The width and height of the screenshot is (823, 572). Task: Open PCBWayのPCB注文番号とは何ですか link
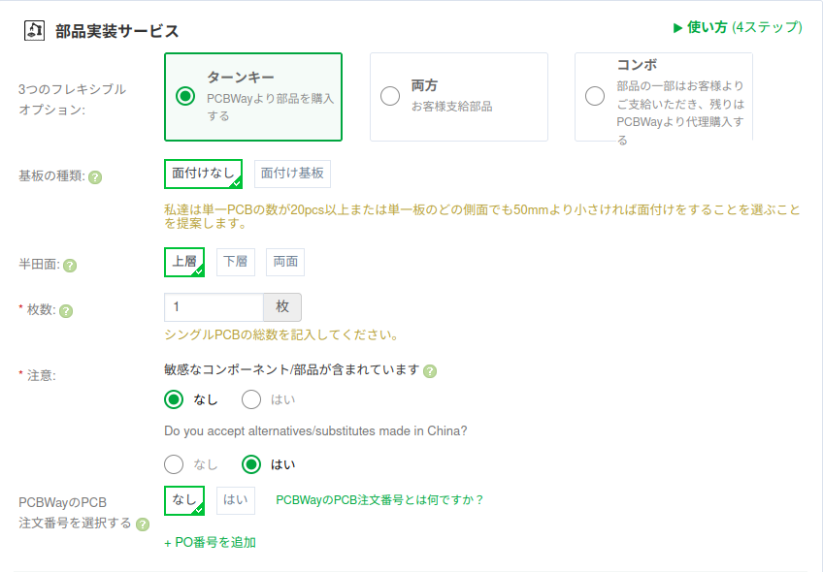(379, 500)
